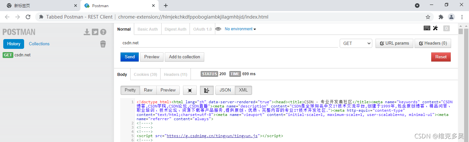Click Add to collection button
The height and width of the screenshot is (142, 469).
click(x=184, y=57)
